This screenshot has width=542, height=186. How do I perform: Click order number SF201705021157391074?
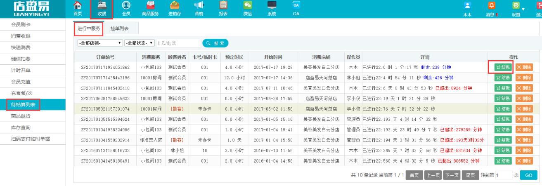[105, 109]
